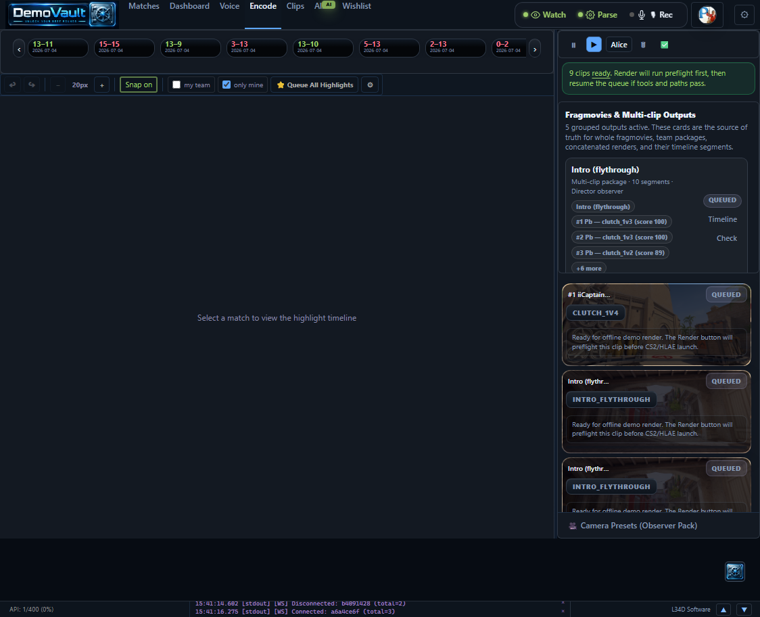Click the floating vault icon bottom-right
Viewport: 760px width, 617px height.
click(735, 572)
